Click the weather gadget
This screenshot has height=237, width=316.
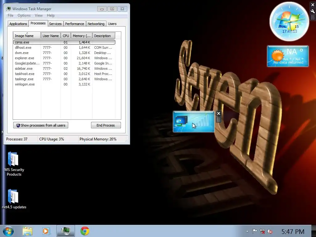[288, 56]
